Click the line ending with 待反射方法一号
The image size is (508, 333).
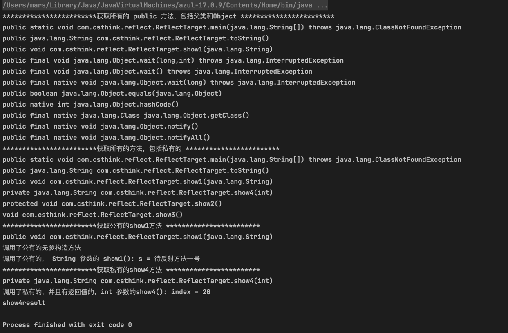coord(101,259)
